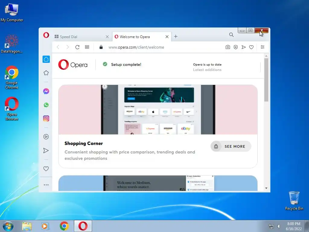Click the Shopping Corner preview image
Viewport: 309px width, 232px height.
point(158,110)
